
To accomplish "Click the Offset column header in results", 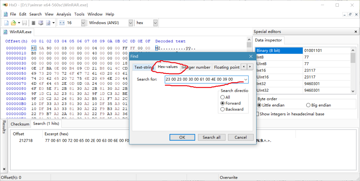I will (x=26, y=134).
